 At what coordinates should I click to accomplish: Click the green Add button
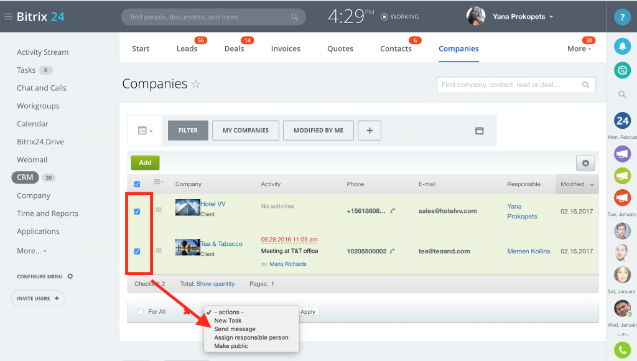pos(145,162)
